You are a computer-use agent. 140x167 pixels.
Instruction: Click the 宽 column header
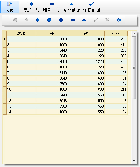pos(86,34)
